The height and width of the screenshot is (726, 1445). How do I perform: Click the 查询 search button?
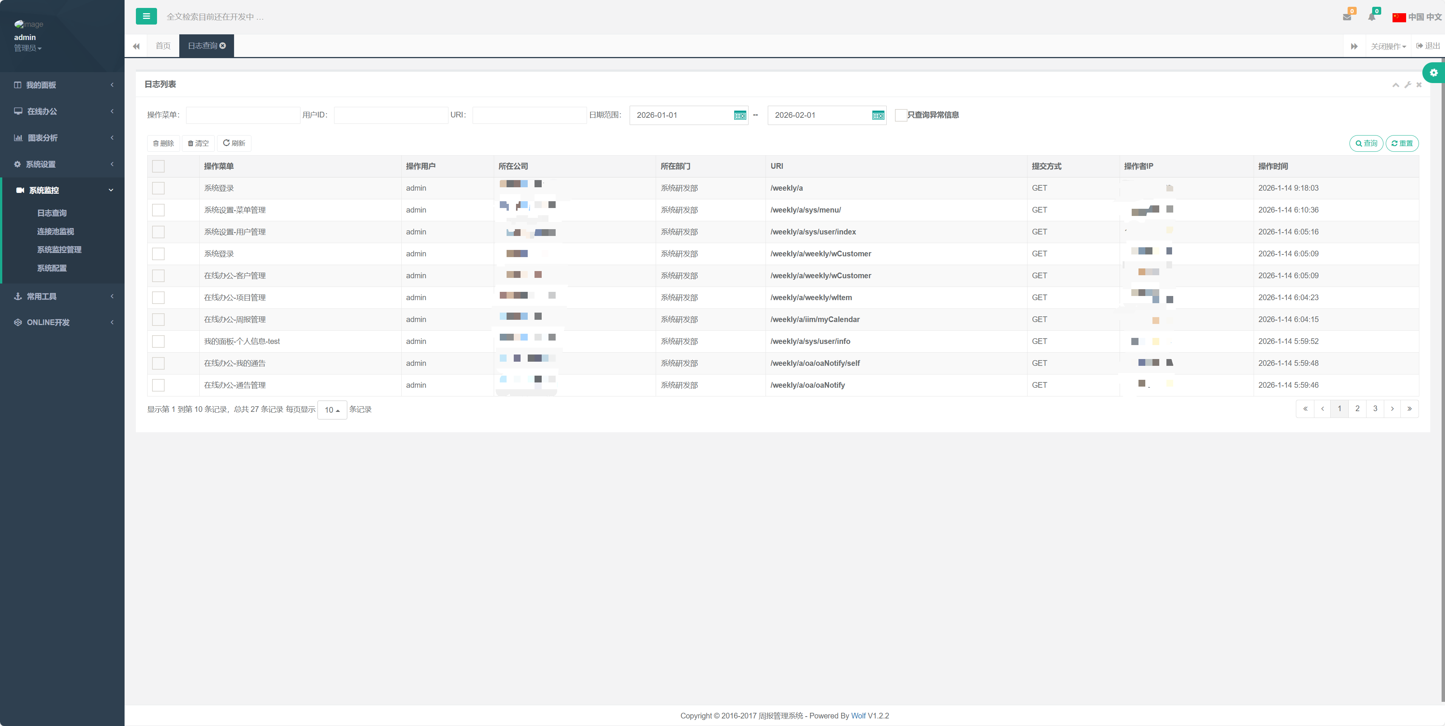point(1366,143)
